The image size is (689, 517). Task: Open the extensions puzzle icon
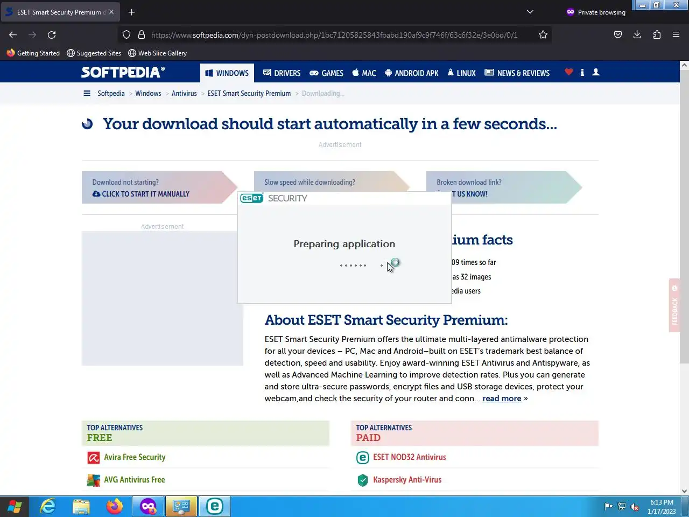pyautogui.click(x=657, y=34)
